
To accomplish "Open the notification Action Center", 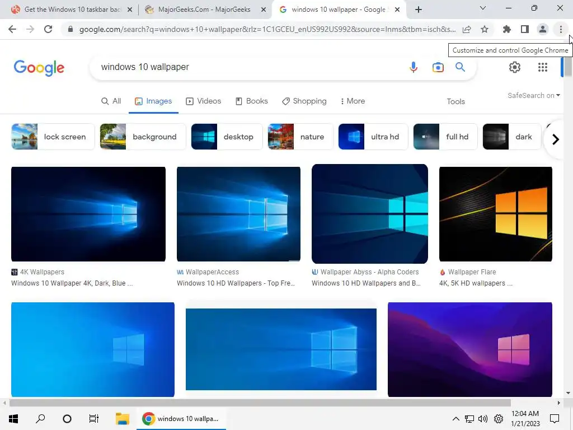I will [x=555, y=419].
